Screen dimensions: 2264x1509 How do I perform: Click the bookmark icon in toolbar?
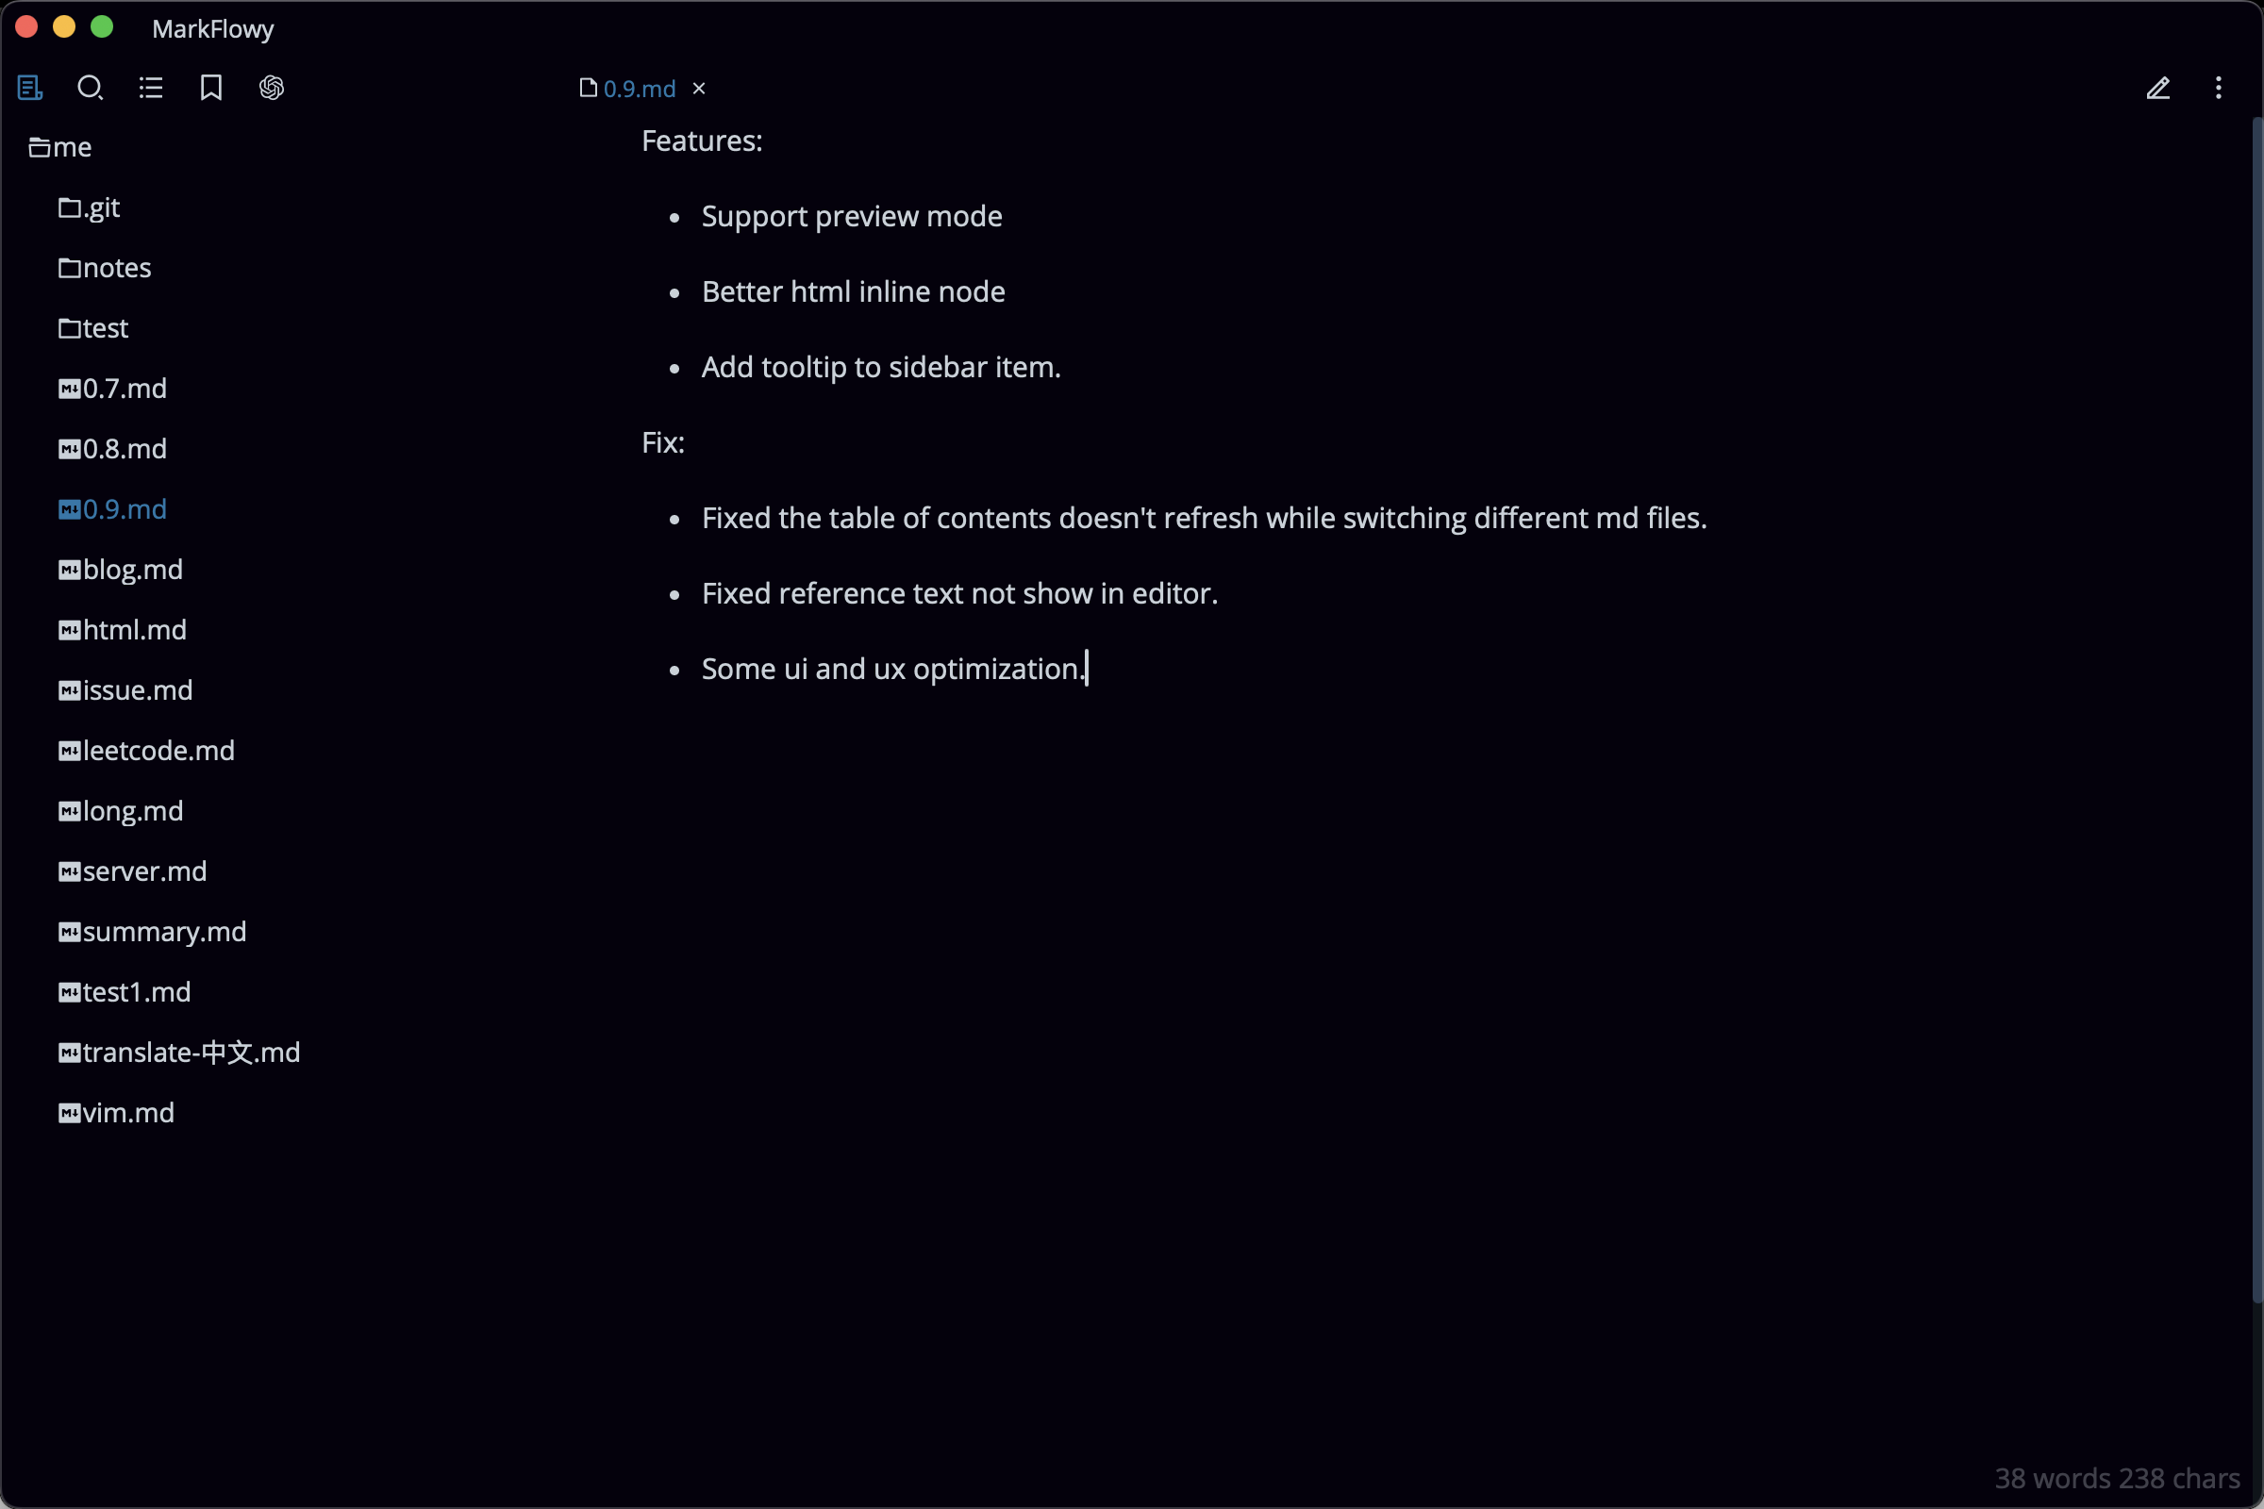pyautogui.click(x=210, y=88)
